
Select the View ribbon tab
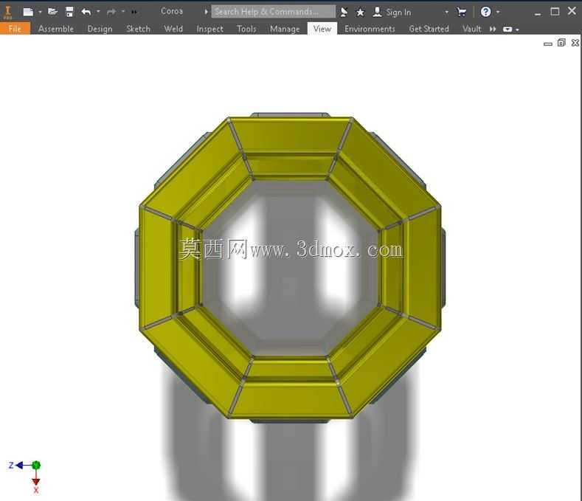[322, 28]
